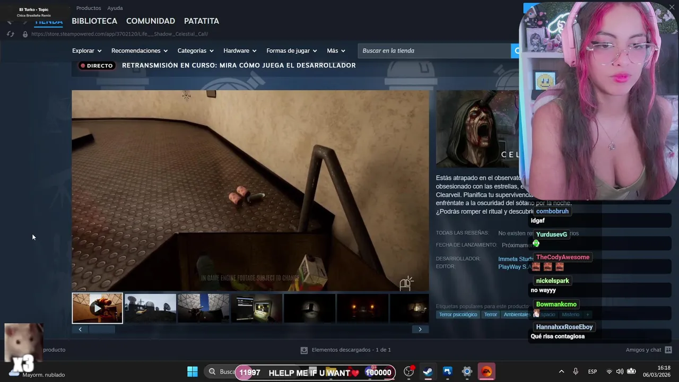Open the Wi-Fi network tray icon

click(609, 371)
